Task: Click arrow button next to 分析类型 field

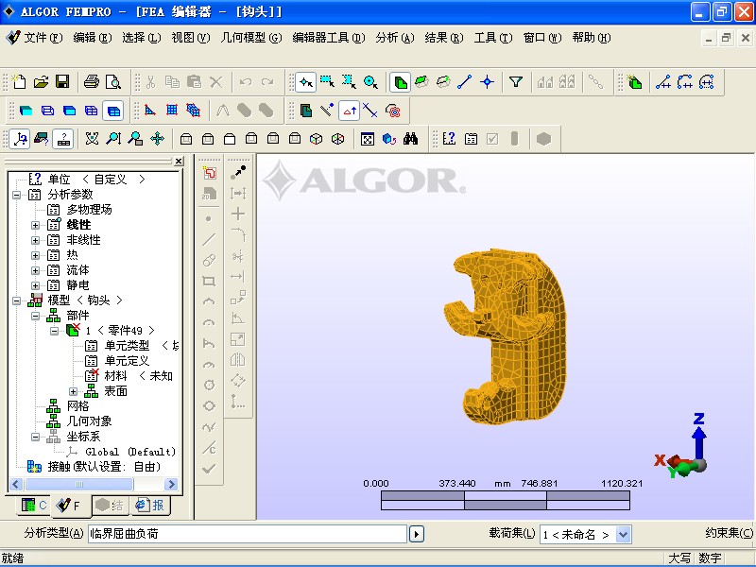Action: [417, 534]
